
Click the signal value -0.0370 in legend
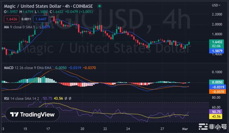(89, 68)
